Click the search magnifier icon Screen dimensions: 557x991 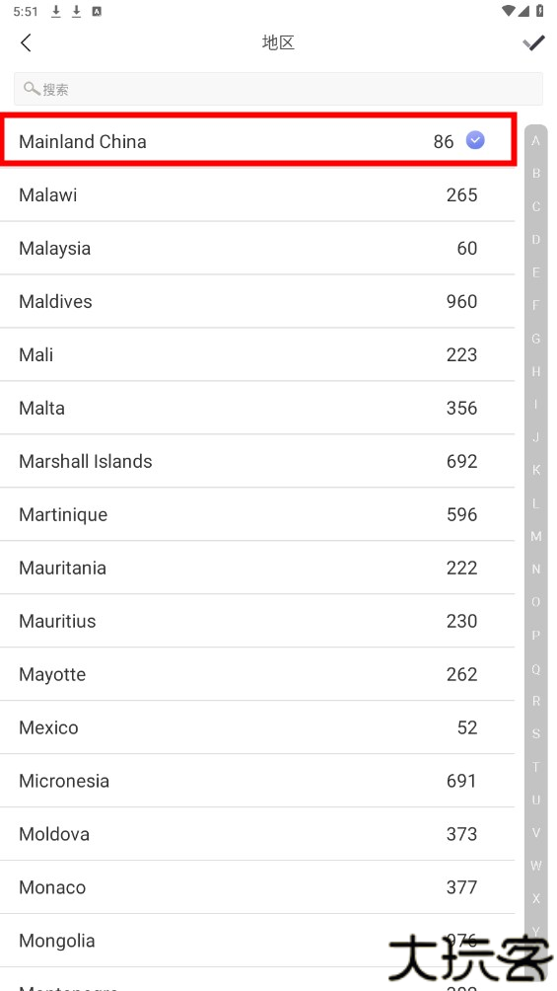click(32, 89)
